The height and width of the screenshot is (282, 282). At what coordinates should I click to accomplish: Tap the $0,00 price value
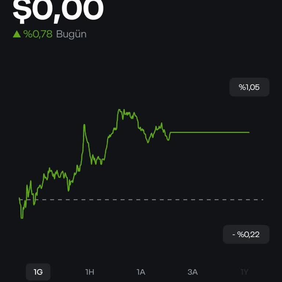pos(58,11)
